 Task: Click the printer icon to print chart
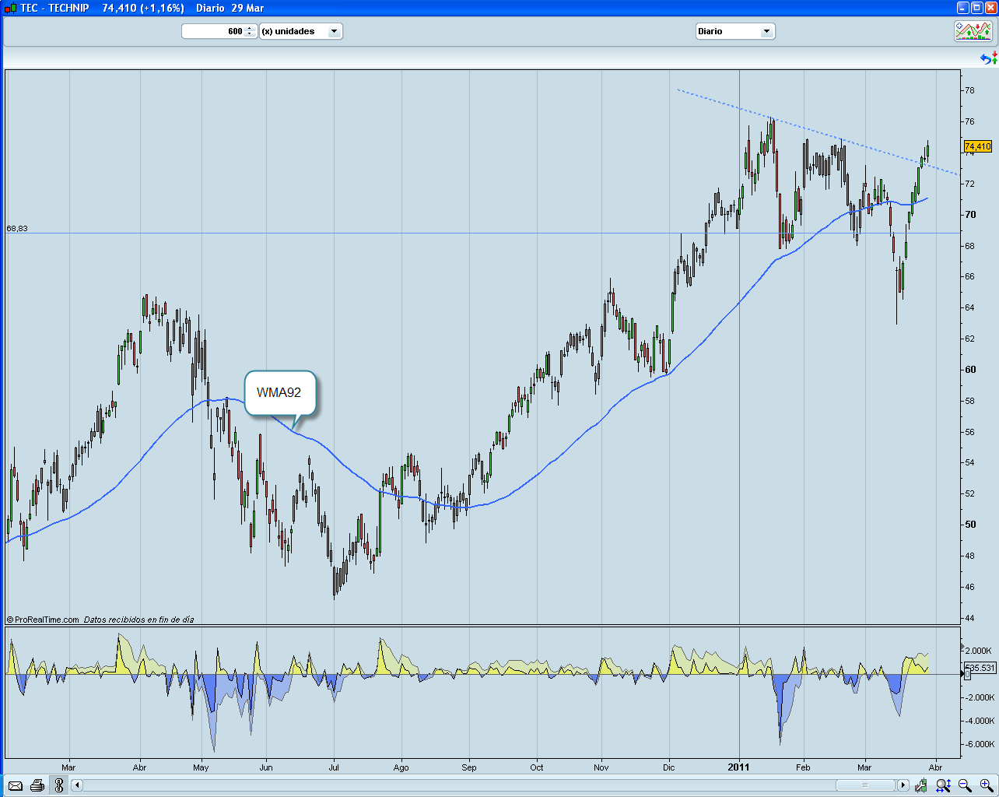click(x=37, y=785)
